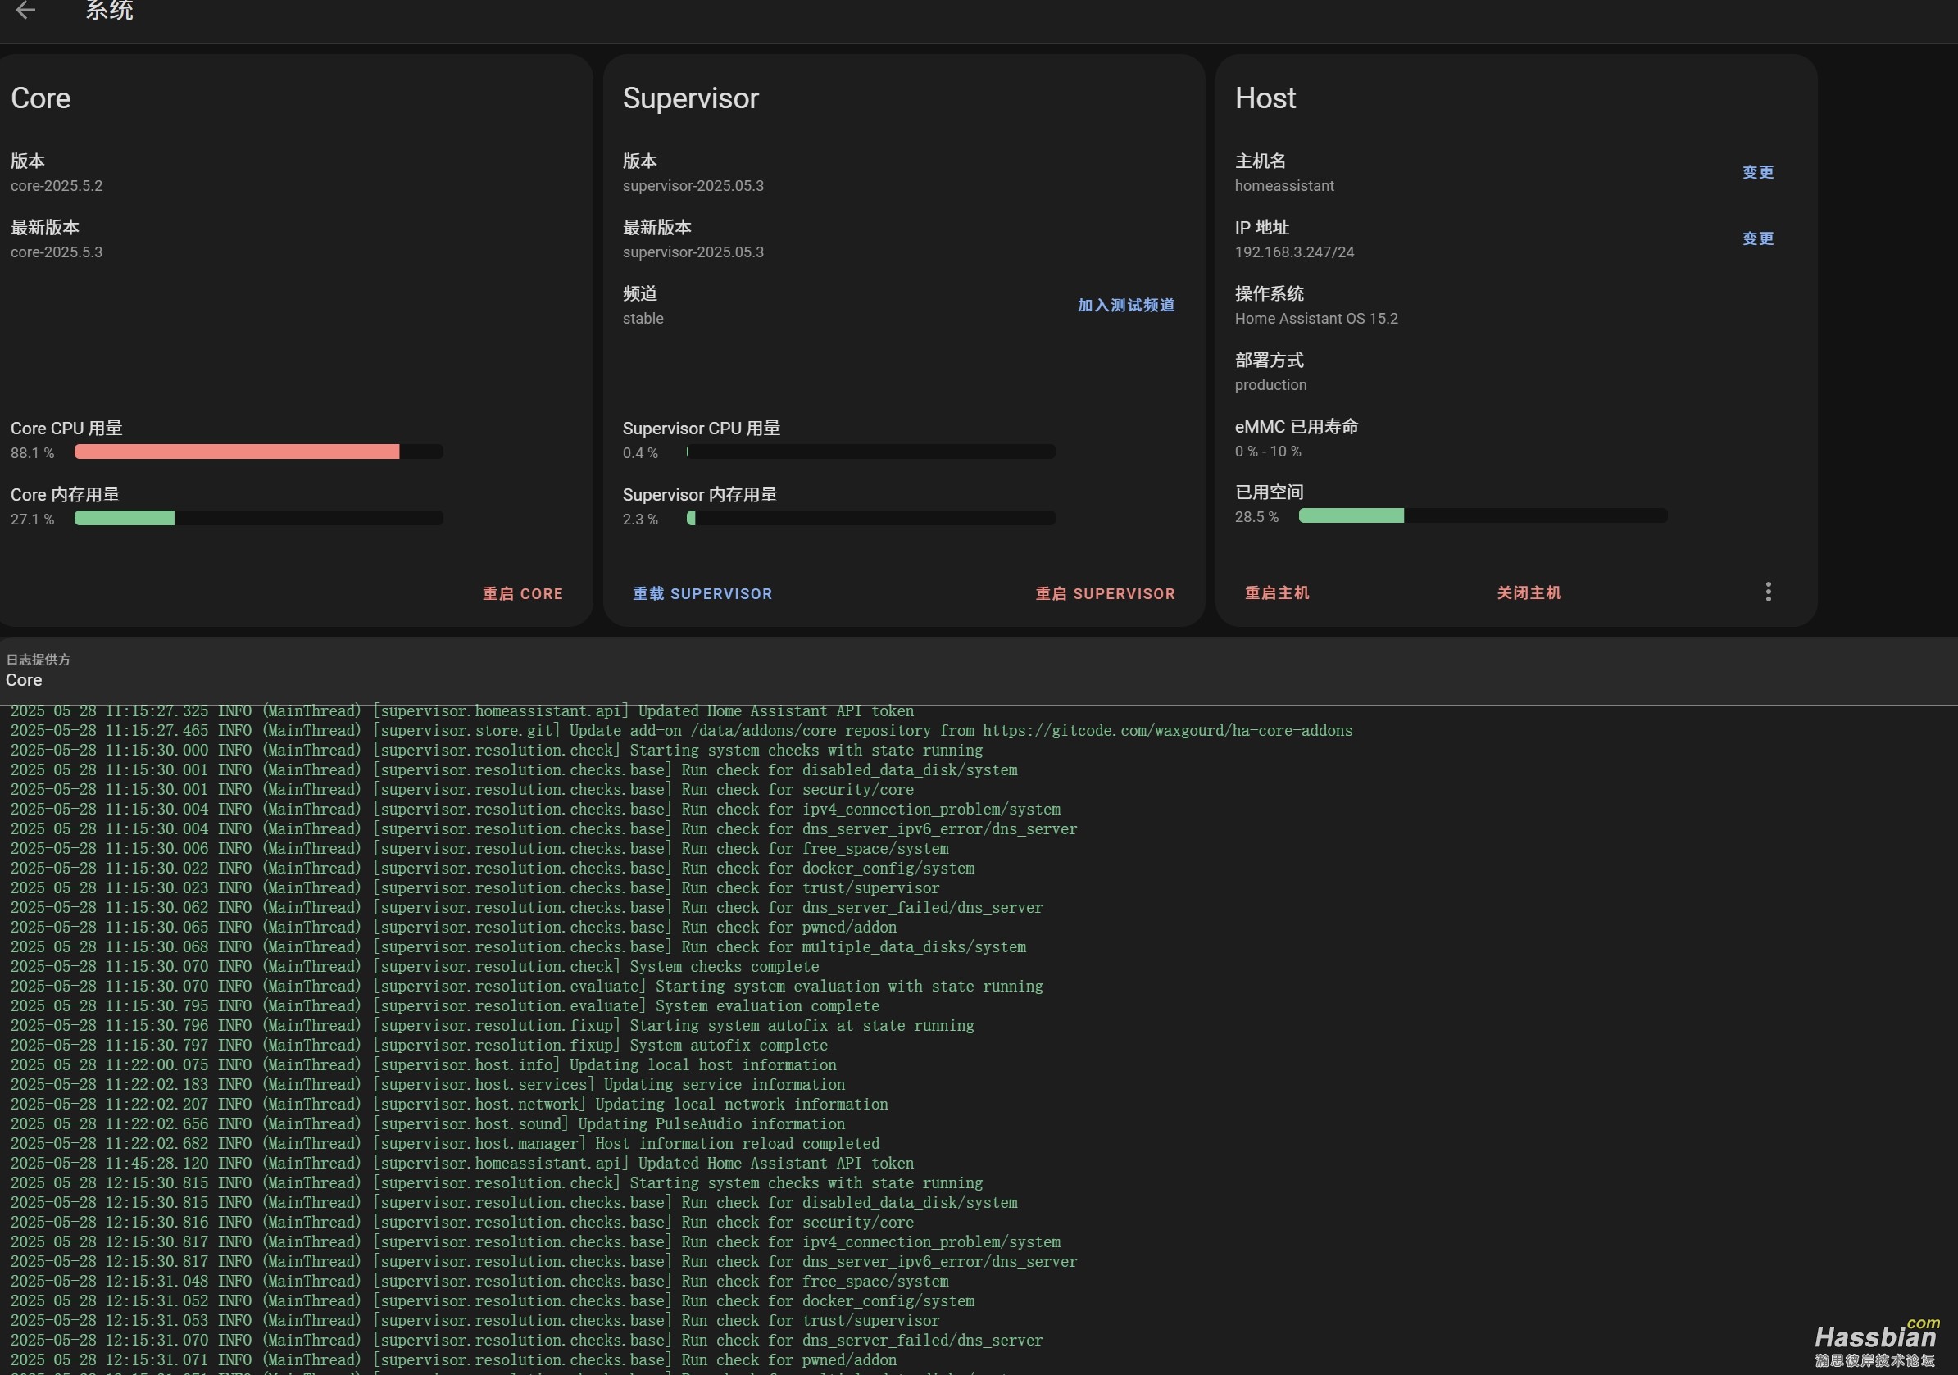The image size is (1958, 1375).
Task: Click the Core CPU usage bar
Action: click(258, 452)
